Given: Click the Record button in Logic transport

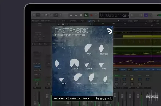Looking at the screenshot, I should pyautogui.click(x=91, y=15).
